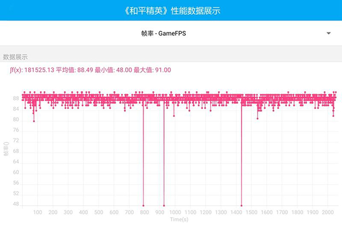The image size is (342, 228).
Task: Select the 最小值 48.00 minimum readout
Action: pos(115,70)
